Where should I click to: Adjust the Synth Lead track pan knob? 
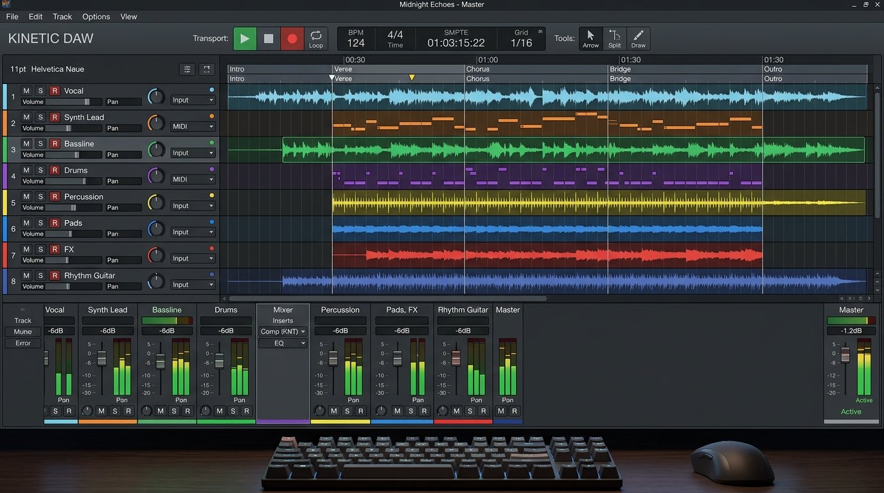pyautogui.click(x=156, y=123)
